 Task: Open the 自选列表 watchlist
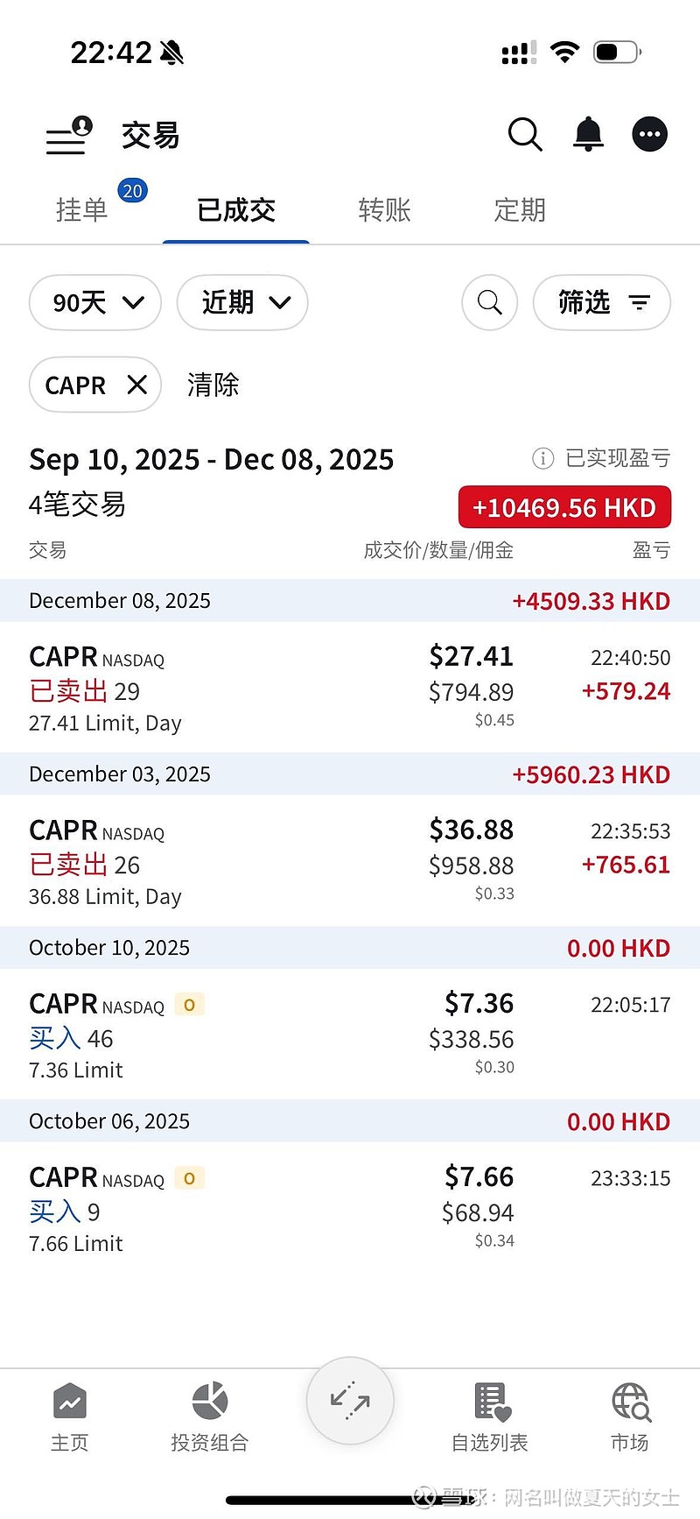click(x=490, y=1417)
